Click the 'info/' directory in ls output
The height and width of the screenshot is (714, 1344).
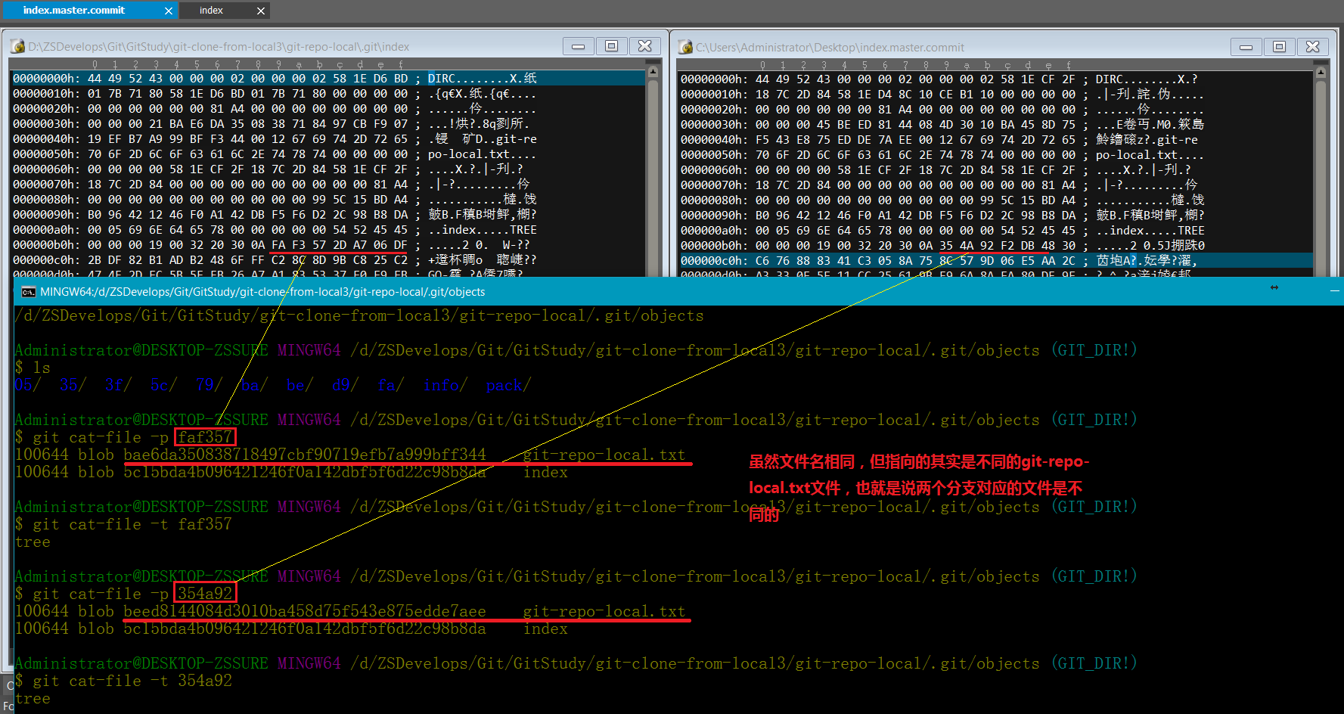[445, 385]
